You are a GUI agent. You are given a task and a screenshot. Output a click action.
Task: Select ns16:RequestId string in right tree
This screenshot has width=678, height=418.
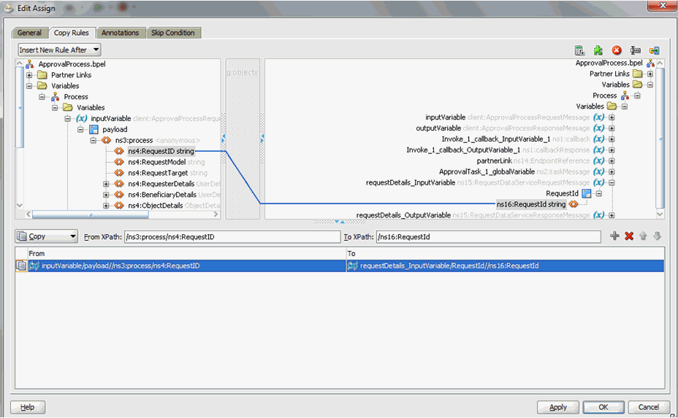pos(531,204)
